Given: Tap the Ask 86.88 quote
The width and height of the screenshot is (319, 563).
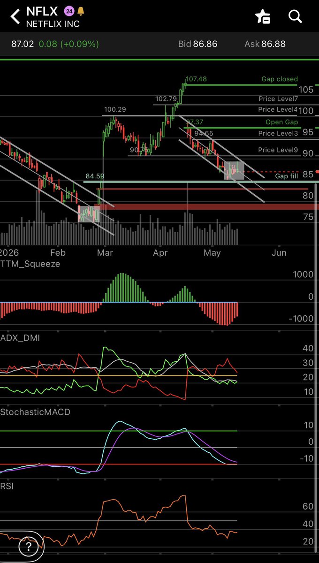Looking at the screenshot, I should click(265, 44).
